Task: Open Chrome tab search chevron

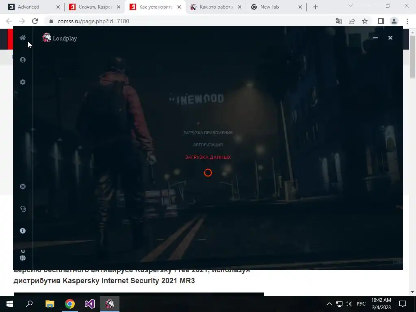Action: (x=351, y=6)
